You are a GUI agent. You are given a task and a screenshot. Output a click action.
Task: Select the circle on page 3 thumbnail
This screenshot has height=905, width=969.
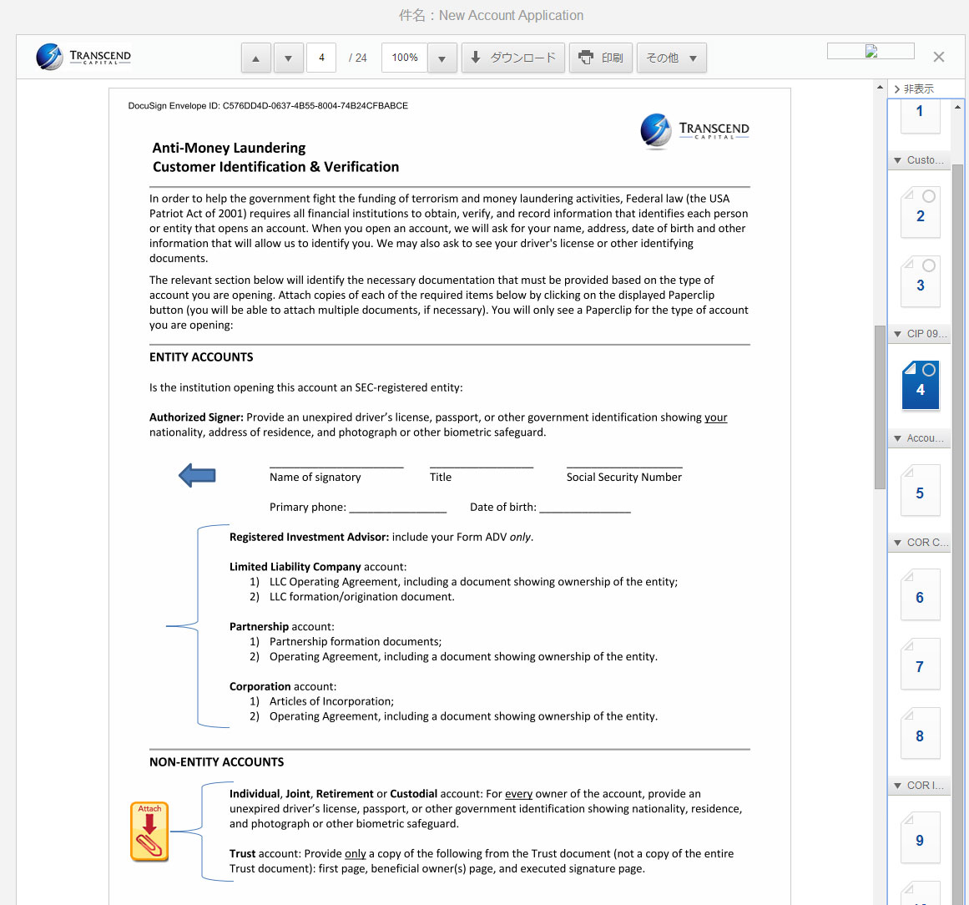(929, 265)
